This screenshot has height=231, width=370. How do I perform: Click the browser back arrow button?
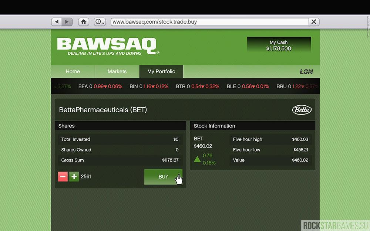pos(57,22)
